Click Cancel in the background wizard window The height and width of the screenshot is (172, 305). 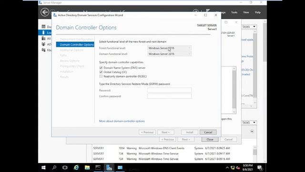click(228, 140)
